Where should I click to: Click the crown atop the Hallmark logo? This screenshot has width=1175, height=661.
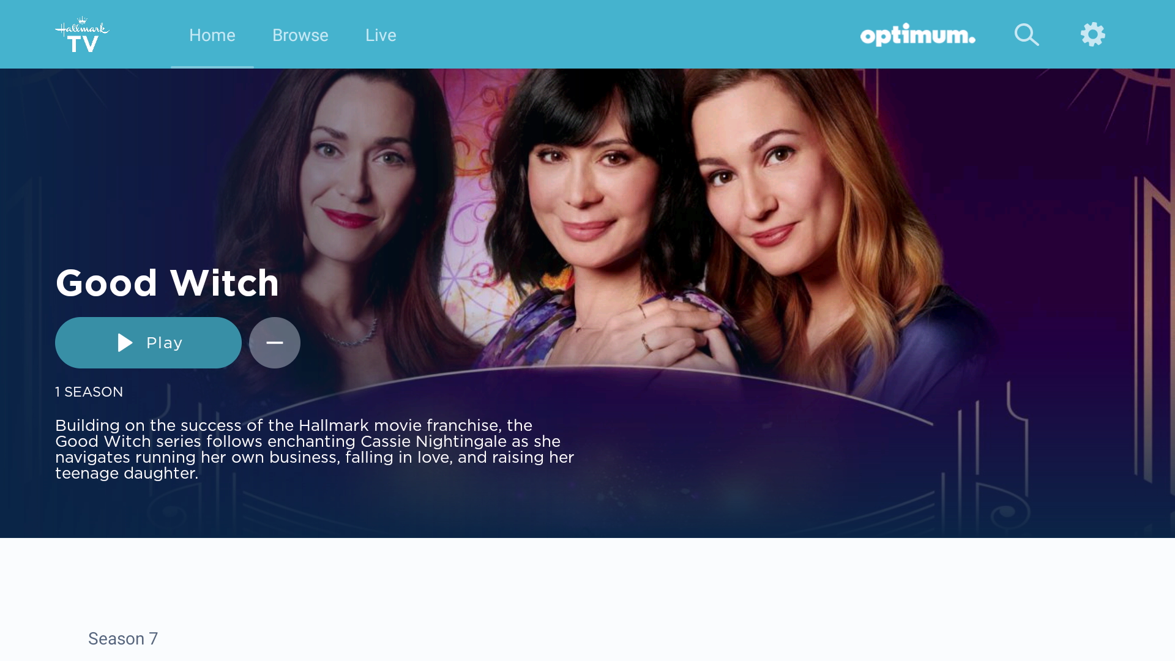(83, 20)
